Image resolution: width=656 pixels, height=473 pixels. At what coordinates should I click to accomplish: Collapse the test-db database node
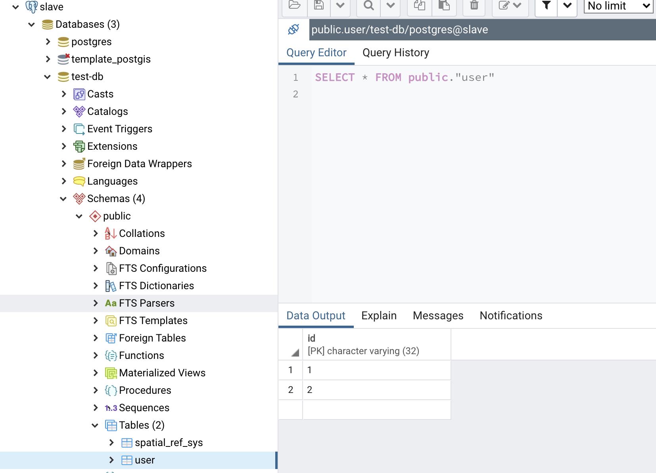(48, 76)
